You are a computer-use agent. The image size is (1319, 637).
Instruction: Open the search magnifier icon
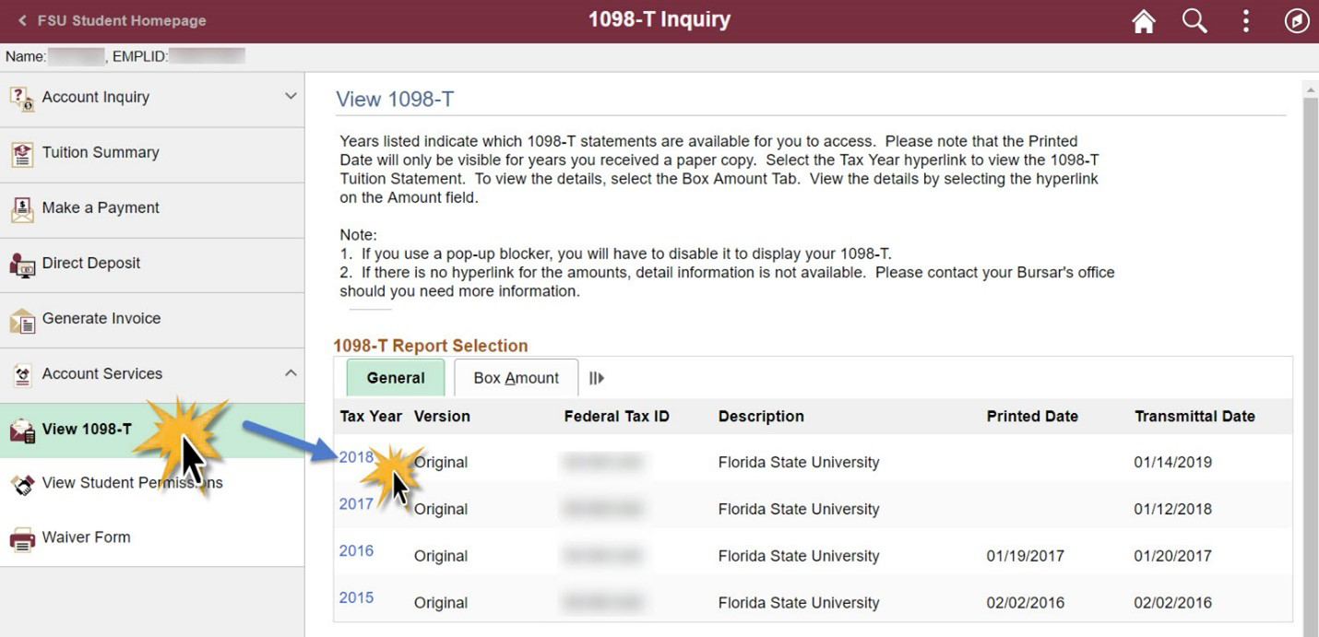pos(1194,21)
